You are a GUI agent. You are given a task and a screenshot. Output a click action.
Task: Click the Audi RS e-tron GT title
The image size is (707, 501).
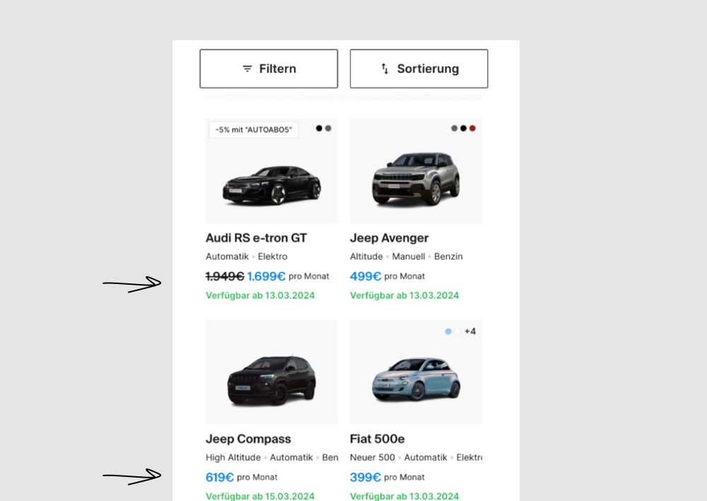[x=256, y=238]
